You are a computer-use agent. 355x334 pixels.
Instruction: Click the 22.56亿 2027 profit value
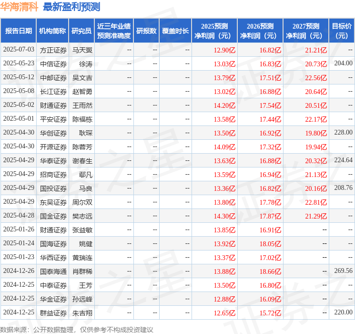[316, 78]
